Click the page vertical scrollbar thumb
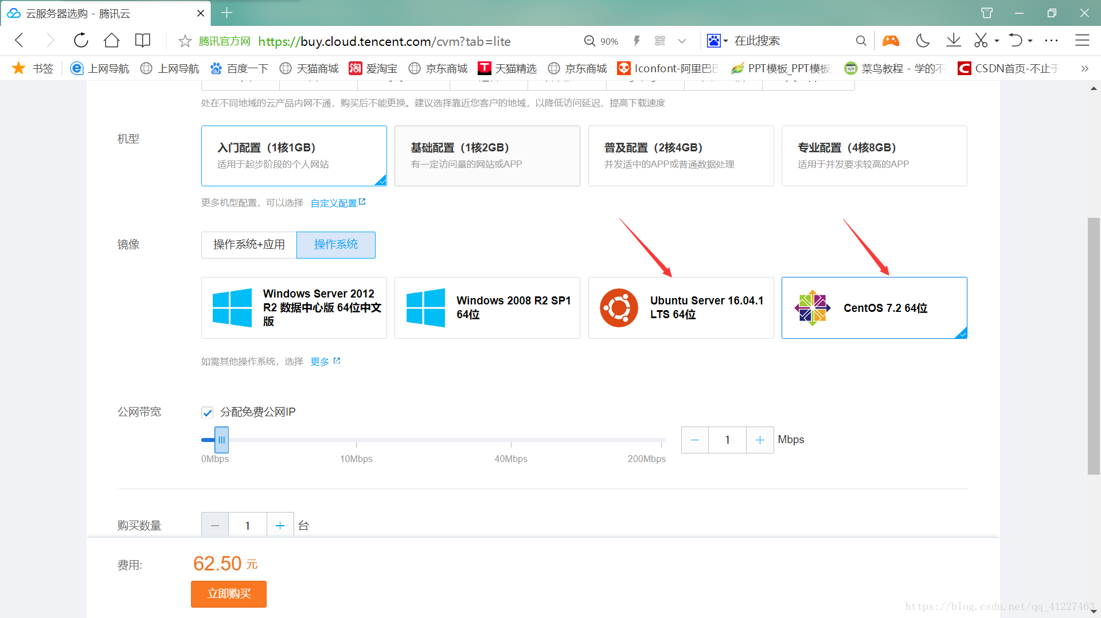 pyautogui.click(x=1094, y=346)
